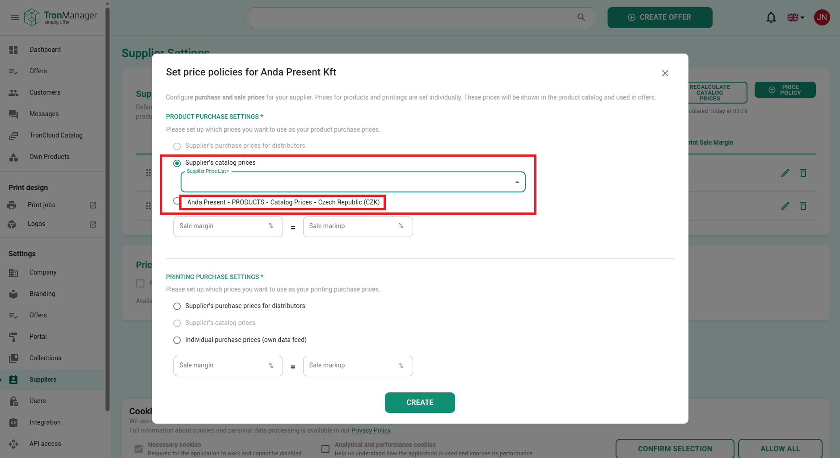
Task: Select Individual purchase prices (own data feed)
Action: coord(177,340)
